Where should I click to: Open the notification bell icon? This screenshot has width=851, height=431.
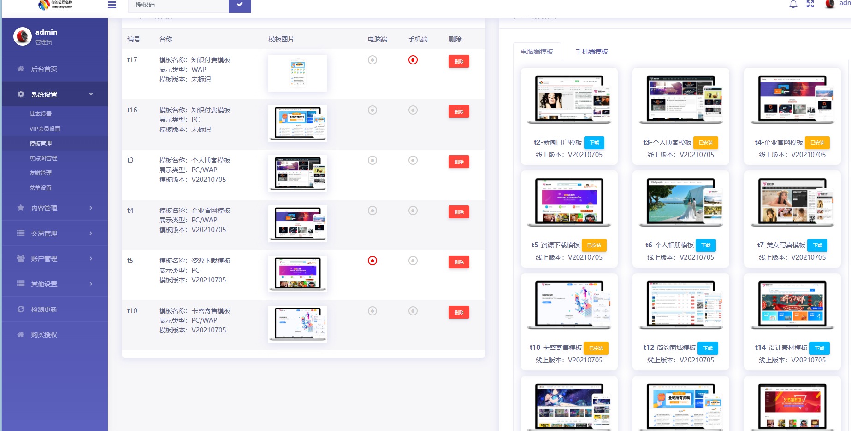click(793, 4)
